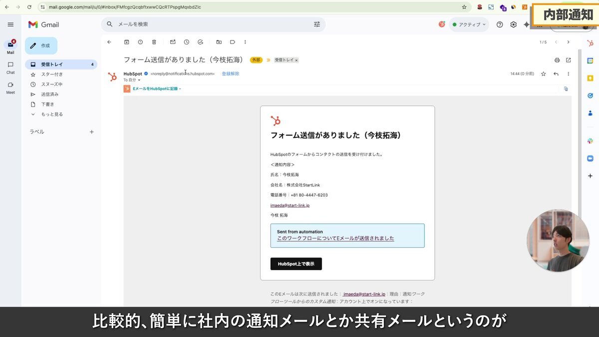Click the 作成 compose button

pos(41,45)
